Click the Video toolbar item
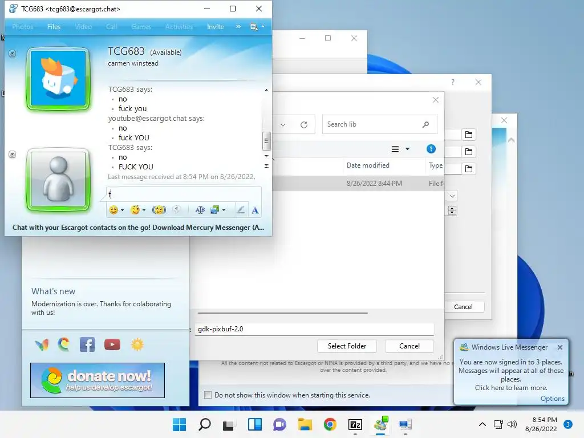Image resolution: width=584 pixels, height=438 pixels. [x=83, y=27]
